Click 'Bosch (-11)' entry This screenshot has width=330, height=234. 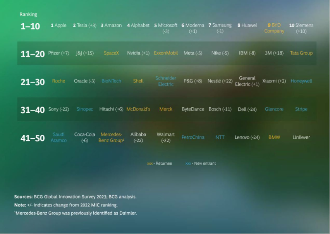point(220,109)
